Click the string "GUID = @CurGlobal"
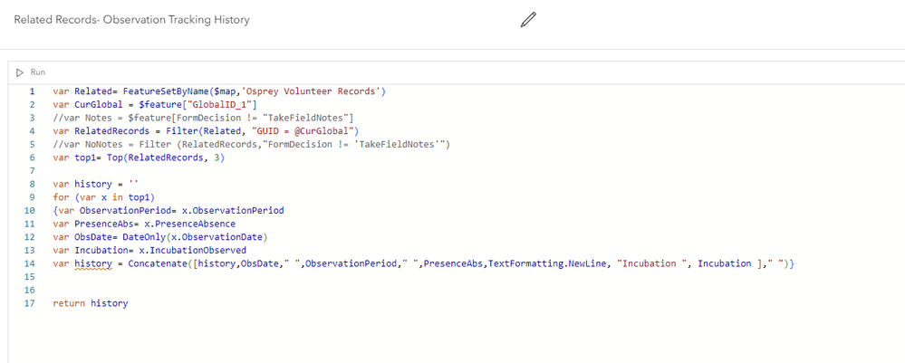The image size is (905, 363). 303,131
